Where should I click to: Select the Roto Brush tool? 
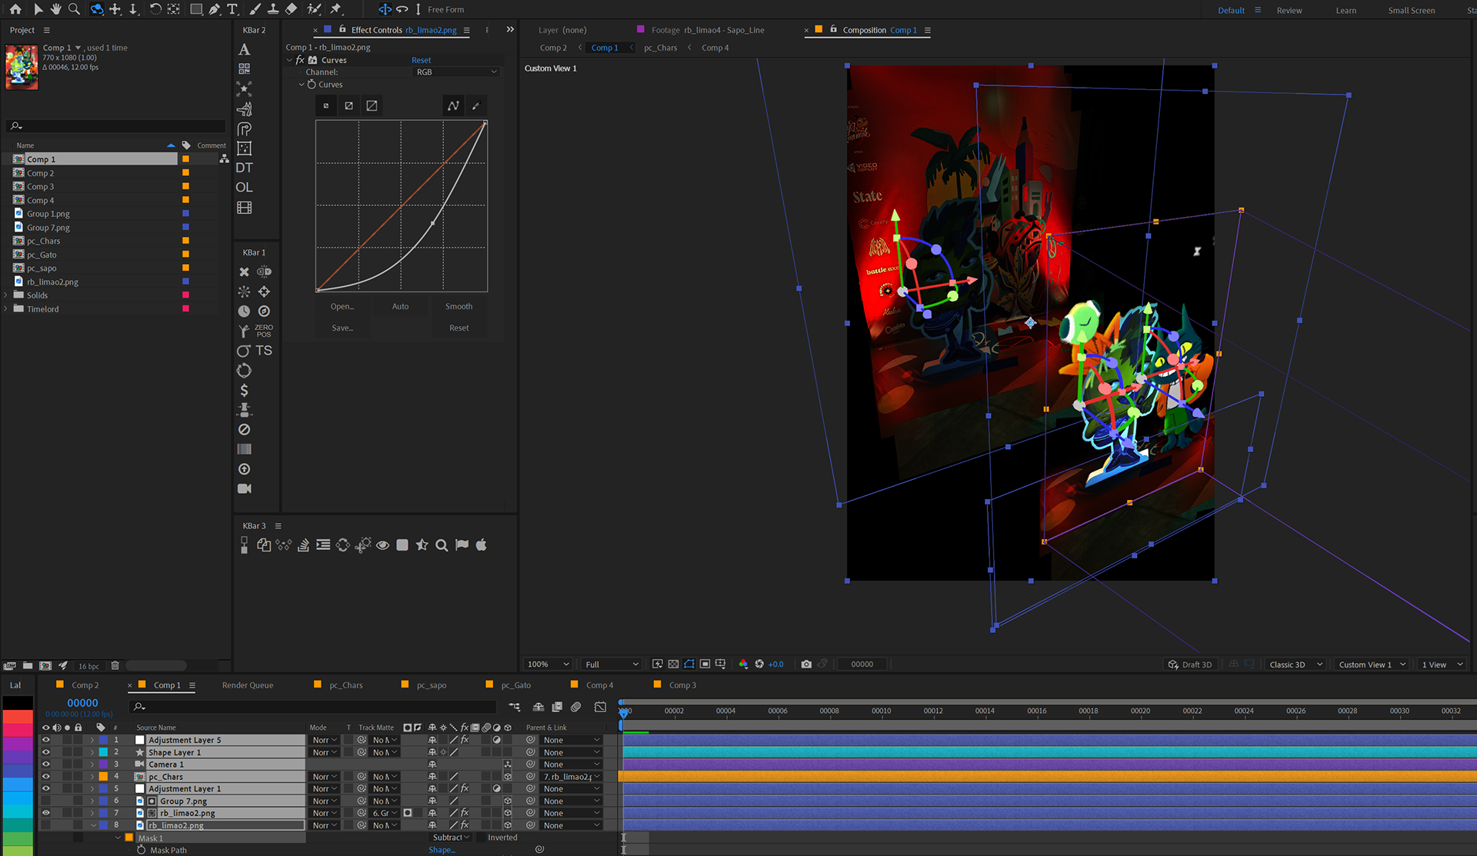point(314,9)
